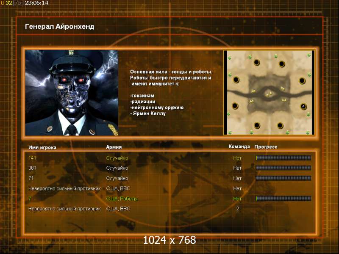Click star pair upper-right of minimap center

pyautogui.click(x=283, y=88)
